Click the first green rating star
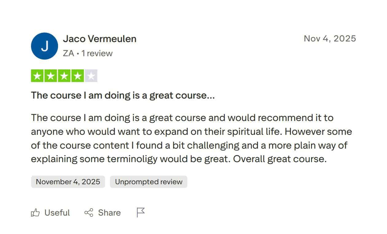 37,76
